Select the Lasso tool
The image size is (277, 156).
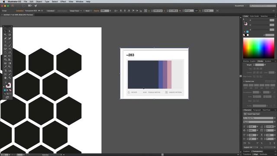(10, 35)
